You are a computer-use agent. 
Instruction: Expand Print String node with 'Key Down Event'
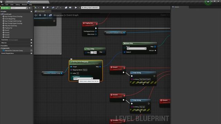coord(143,84)
